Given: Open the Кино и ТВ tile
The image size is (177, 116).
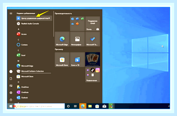Looking at the screenshot, I should pos(77,59).
